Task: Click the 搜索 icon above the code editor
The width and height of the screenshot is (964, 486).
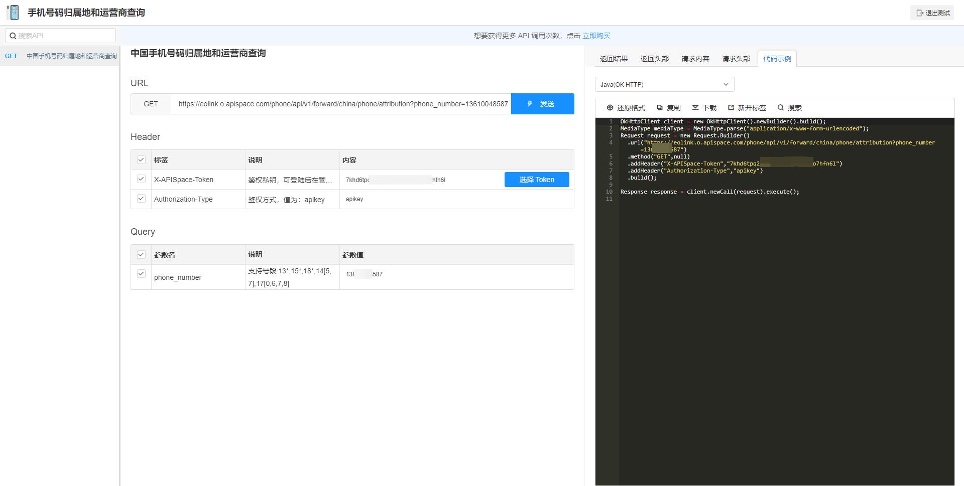Action: pyautogui.click(x=781, y=107)
